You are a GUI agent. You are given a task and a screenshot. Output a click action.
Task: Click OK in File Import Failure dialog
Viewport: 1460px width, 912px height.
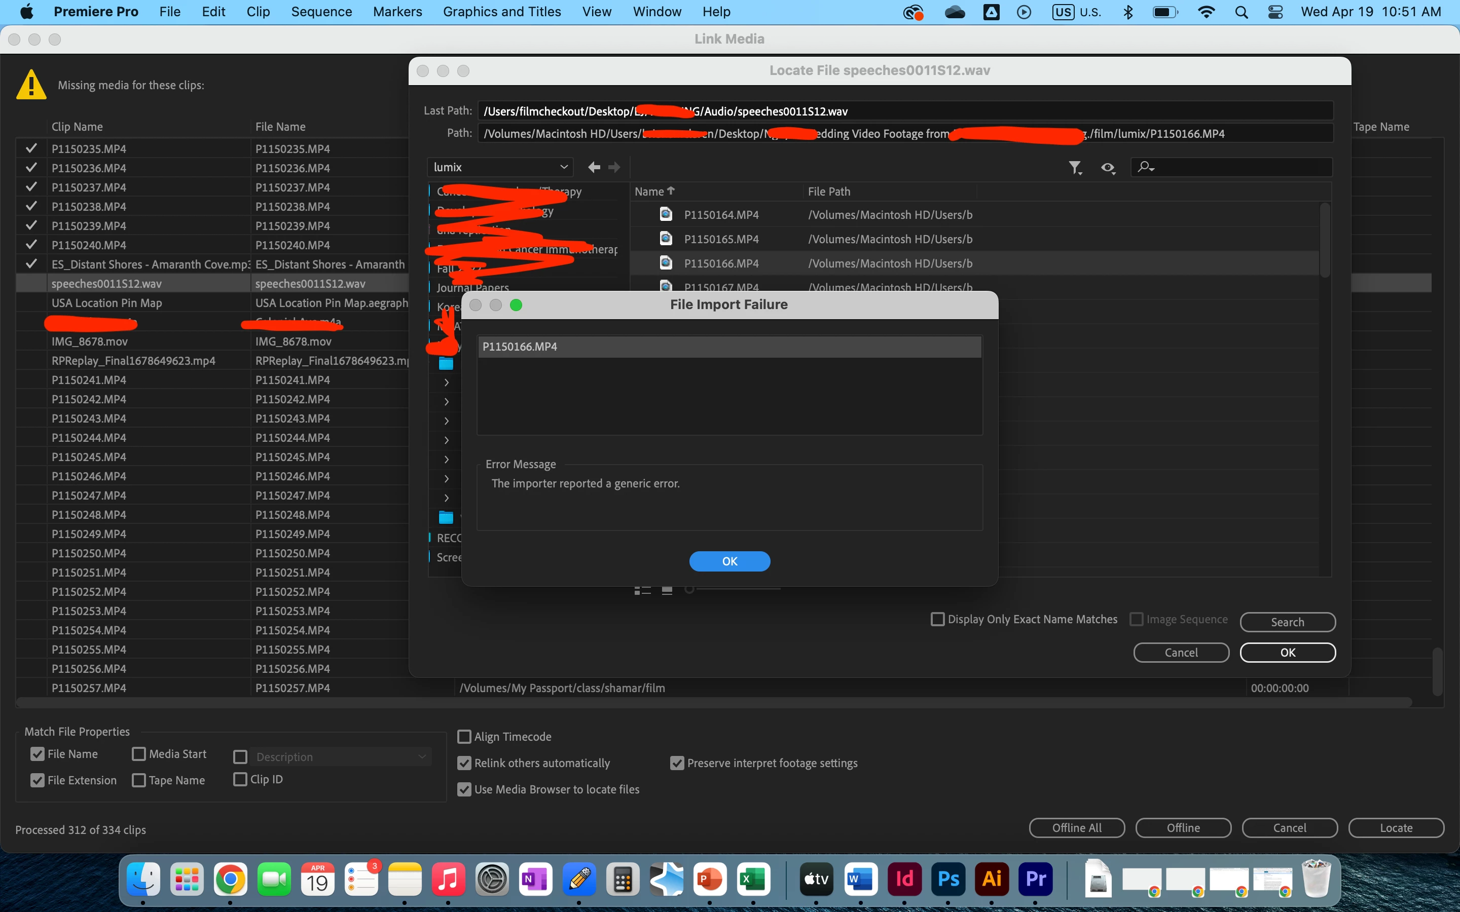click(x=729, y=561)
